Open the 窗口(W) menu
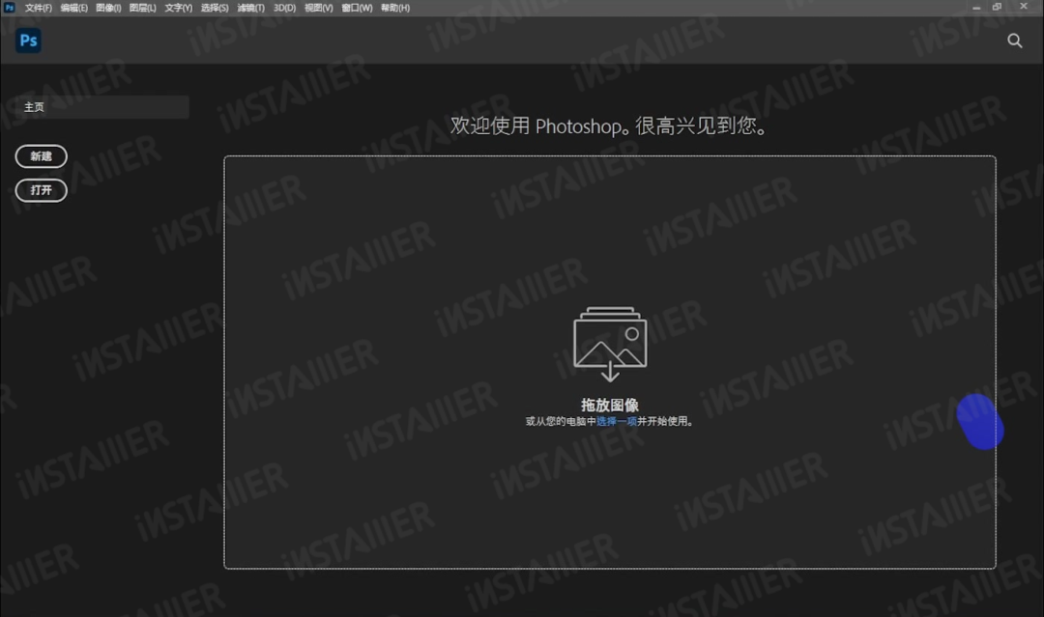Image resolution: width=1044 pixels, height=617 pixels. pos(357,8)
